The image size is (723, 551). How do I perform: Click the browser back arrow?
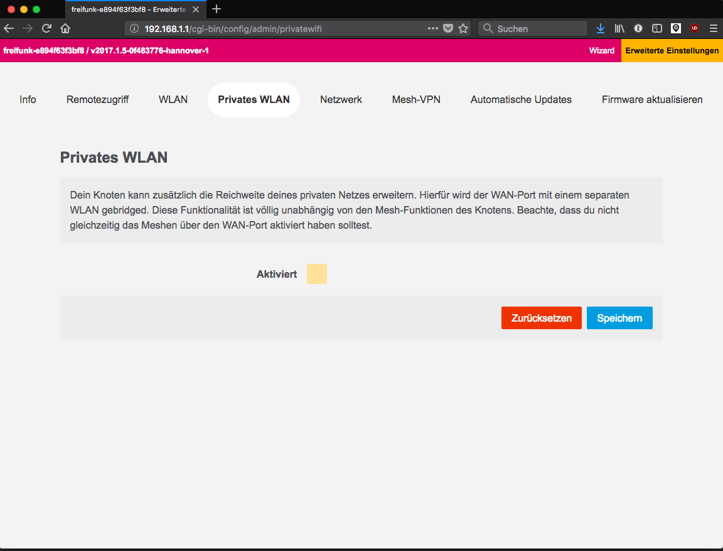click(9, 28)
